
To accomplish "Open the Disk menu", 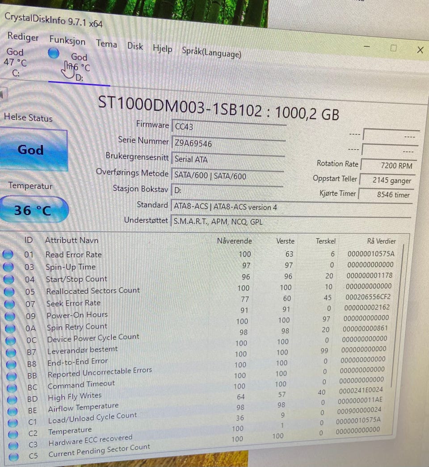I will (x=135, y=46).
